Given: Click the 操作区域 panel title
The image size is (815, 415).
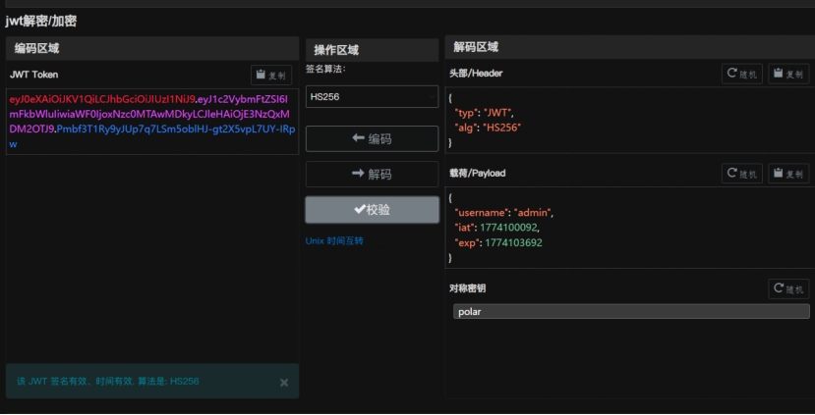Looking at the screenshot, I should pos(336,50).
